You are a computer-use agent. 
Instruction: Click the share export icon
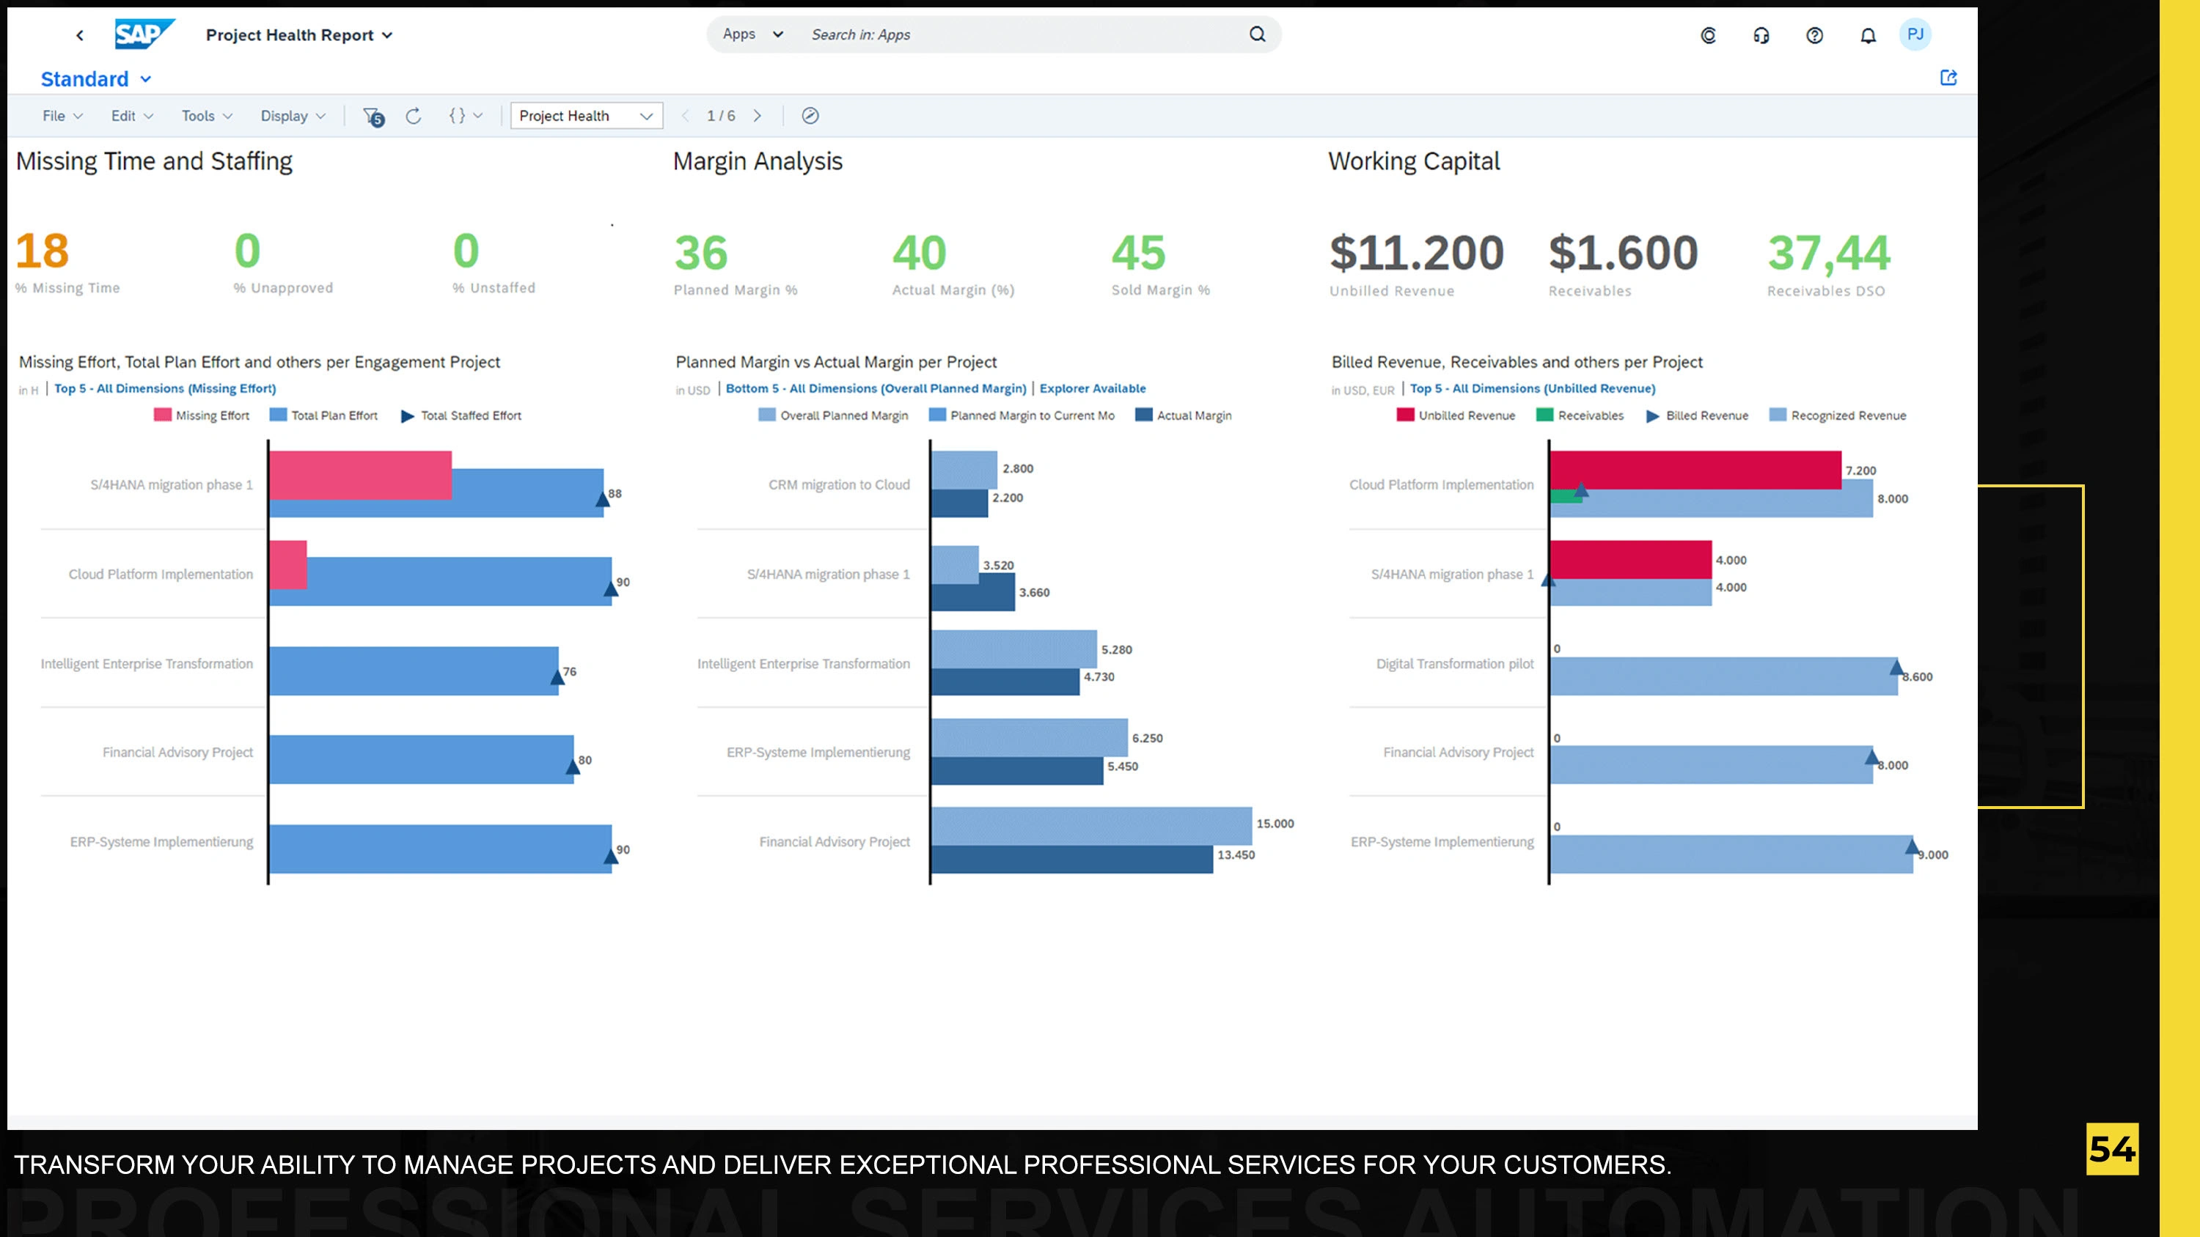click(1948, 78)
